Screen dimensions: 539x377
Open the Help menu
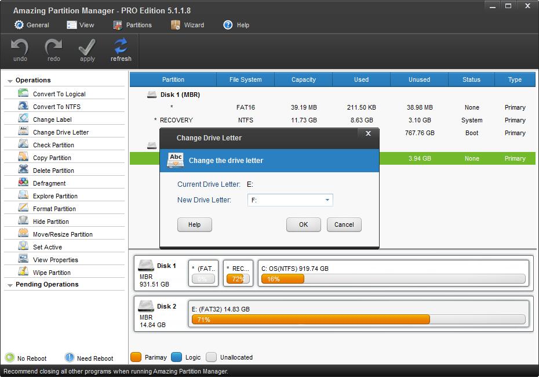point(236,25)
